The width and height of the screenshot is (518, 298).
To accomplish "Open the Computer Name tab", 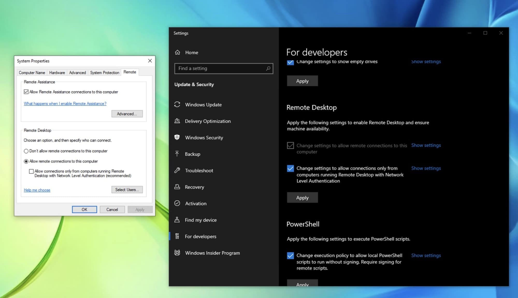I will (x=32, y=73).
